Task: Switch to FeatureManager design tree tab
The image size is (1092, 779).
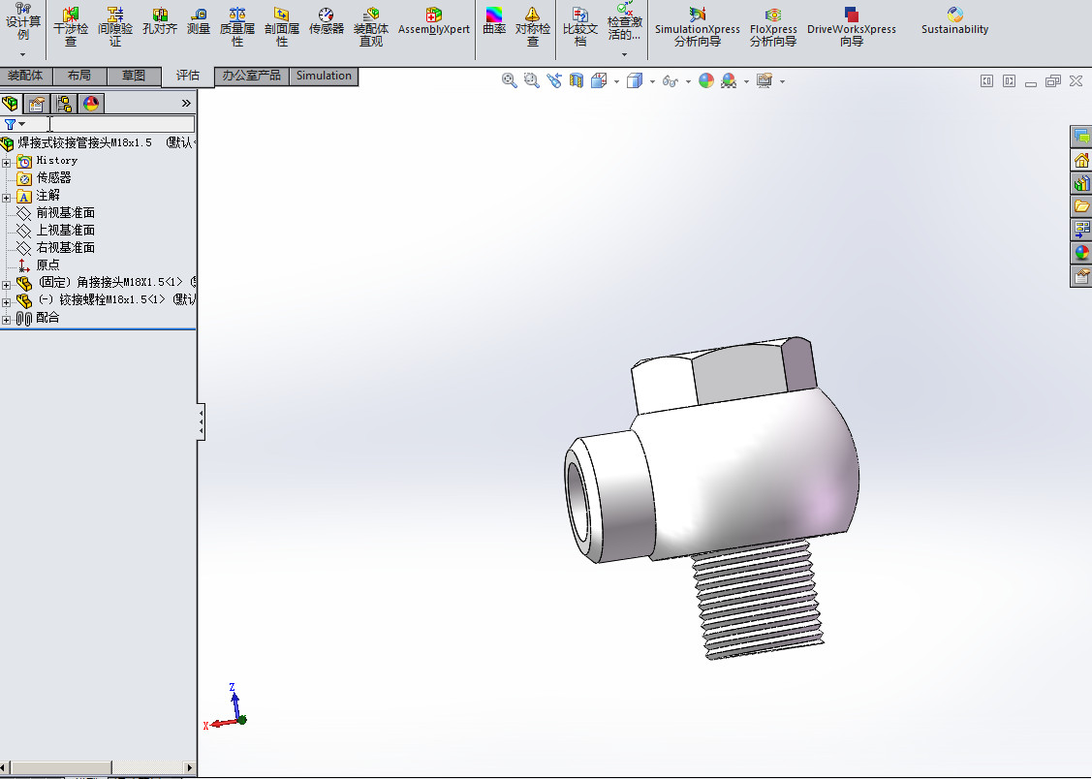Action: point(11,104)
